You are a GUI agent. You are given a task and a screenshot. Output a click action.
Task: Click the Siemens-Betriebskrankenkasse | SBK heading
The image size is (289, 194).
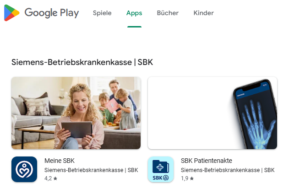tap(82, 62)
